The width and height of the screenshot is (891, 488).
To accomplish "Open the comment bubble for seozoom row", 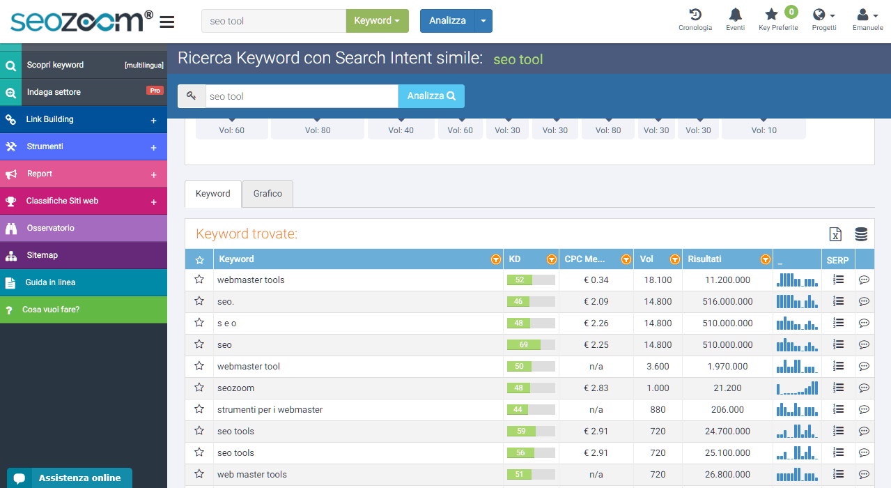I will 864,388.
